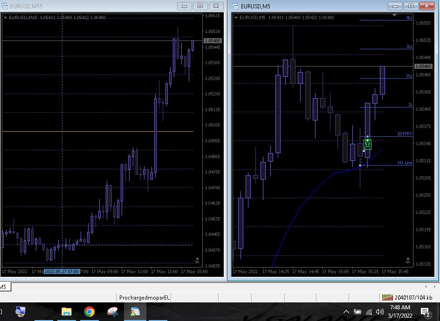Click the chart shift triangle atop the M5 chart

click(x=394, y=15)
